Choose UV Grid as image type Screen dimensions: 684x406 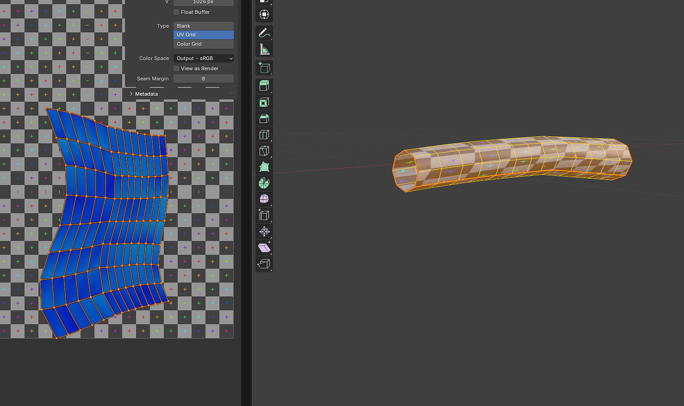pos(203,35)
